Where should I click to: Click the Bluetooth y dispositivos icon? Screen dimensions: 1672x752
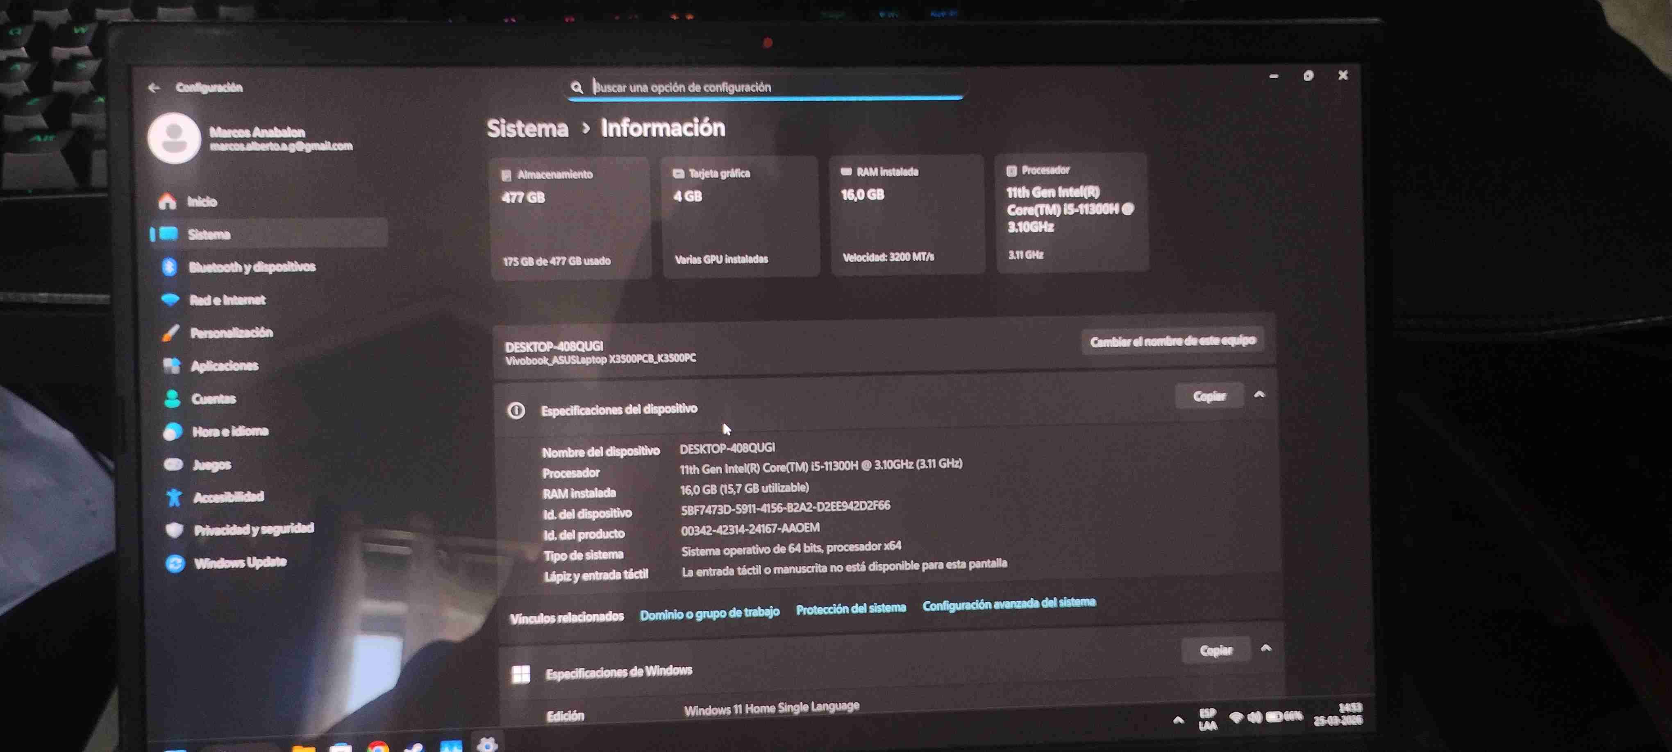tap(169, 267)
